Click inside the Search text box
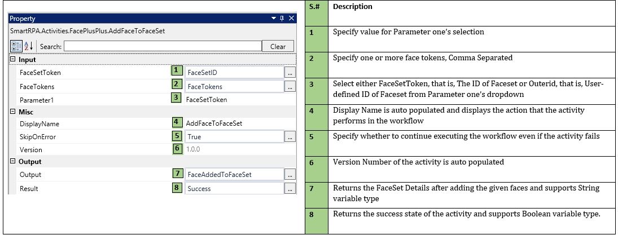The height and width of the screenshot is (235, 618). (x=163, y=46)
